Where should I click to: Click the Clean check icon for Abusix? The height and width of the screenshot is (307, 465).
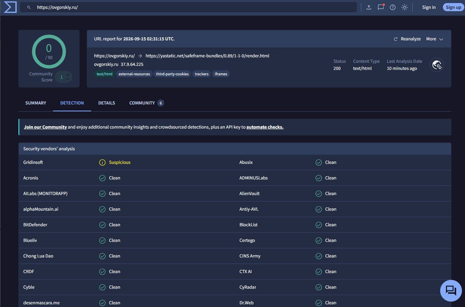[x=319, y=162]
